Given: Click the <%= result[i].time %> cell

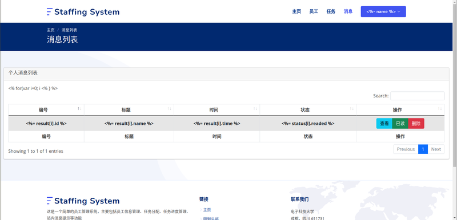Looking at the screenshot, I should [x=217, y=124].
